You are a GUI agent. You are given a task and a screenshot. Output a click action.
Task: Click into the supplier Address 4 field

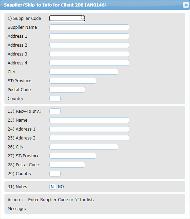(89, 63)
